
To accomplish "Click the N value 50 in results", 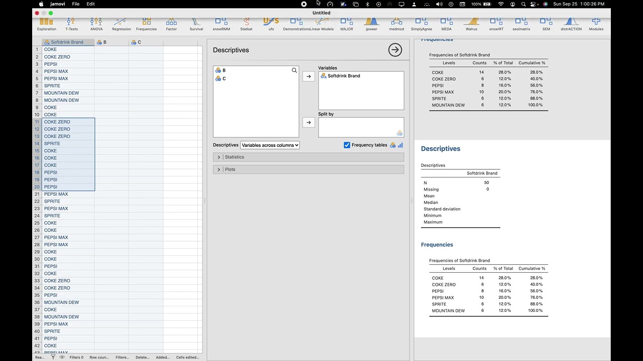I will [486, 183].
